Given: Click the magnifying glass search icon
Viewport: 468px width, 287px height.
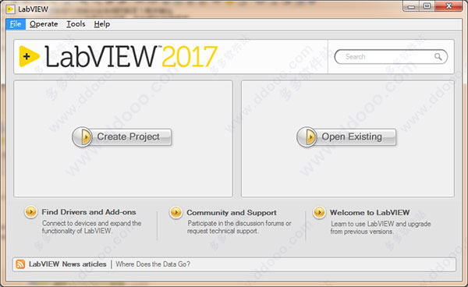Looking at the screenshot, I should coord(438,56).
